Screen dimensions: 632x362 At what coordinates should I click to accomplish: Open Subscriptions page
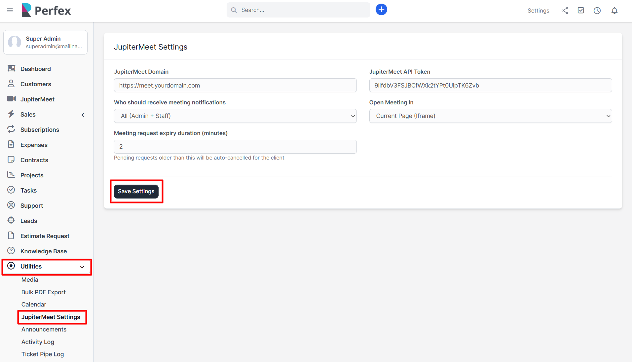[40, 130]
